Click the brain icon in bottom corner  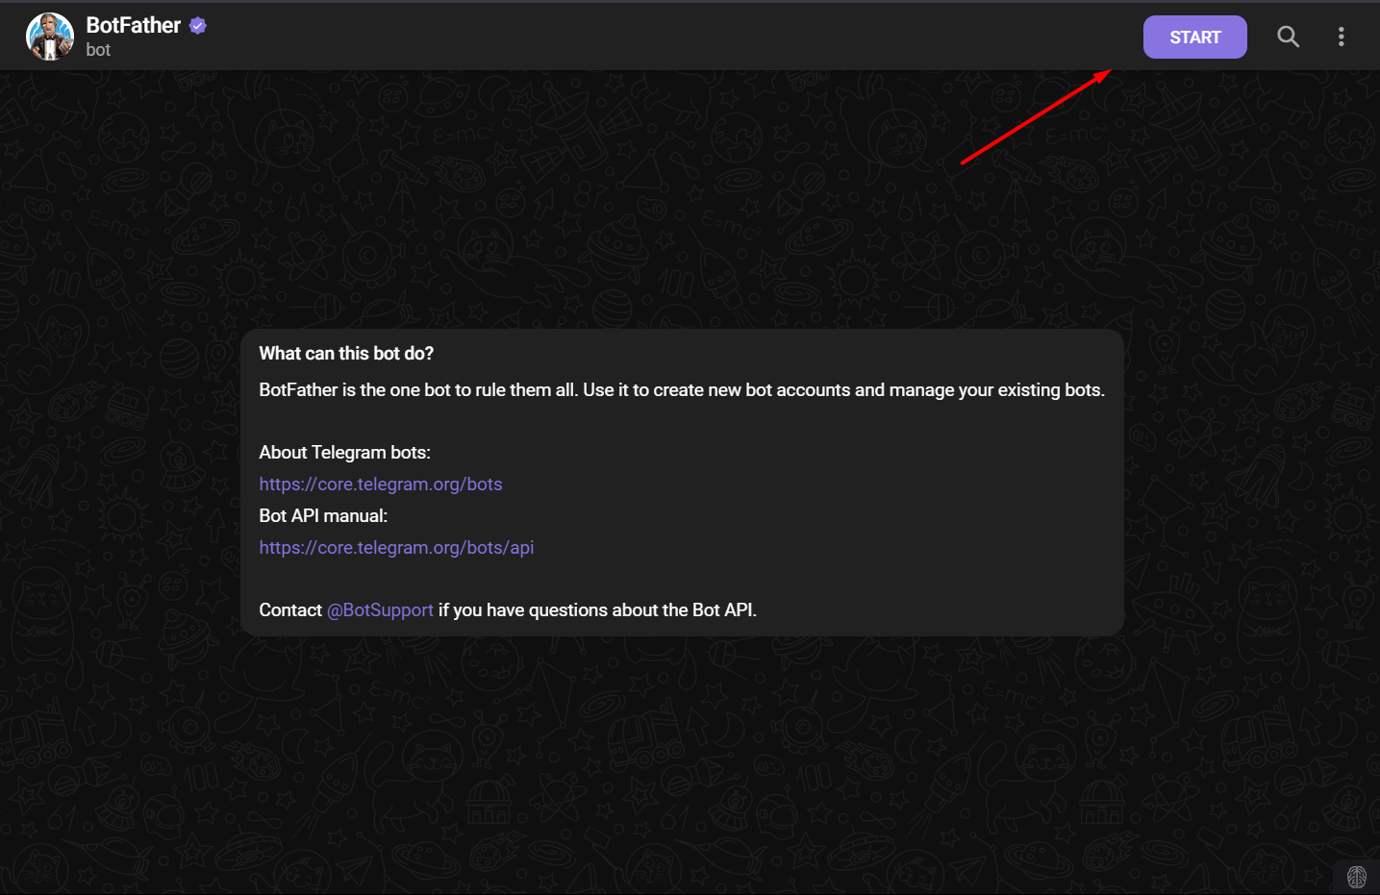coord(1356,877)
